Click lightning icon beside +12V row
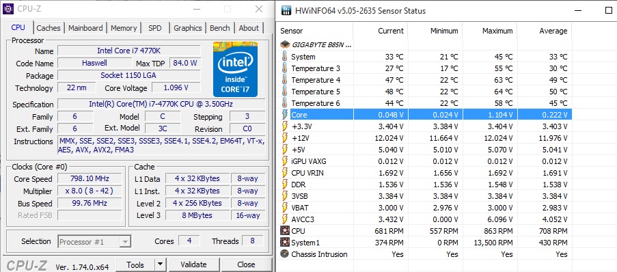Viewport: 617px width, 272px height. (284, 138)
